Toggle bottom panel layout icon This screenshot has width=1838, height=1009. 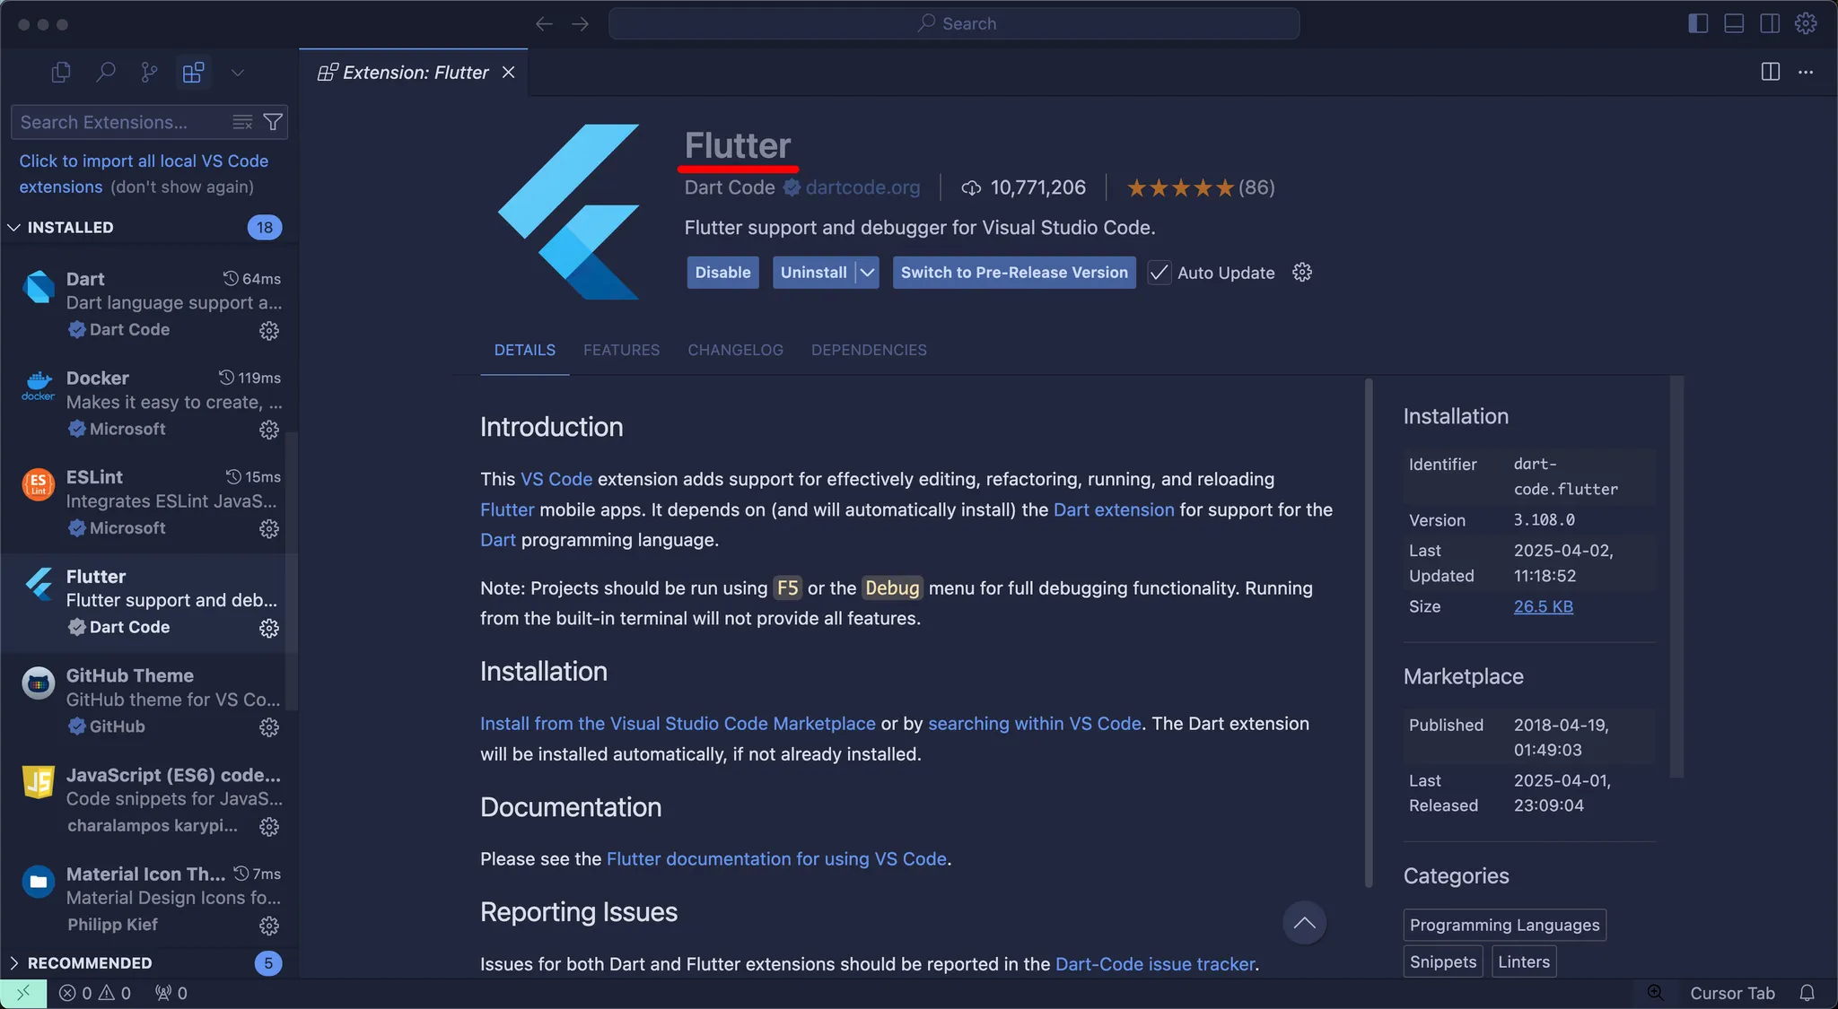coord(1734,23)
